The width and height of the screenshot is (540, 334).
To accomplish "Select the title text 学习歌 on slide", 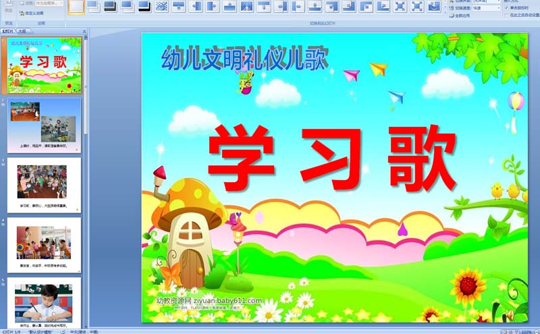I will pyautogui.click(x=332, y=157).
